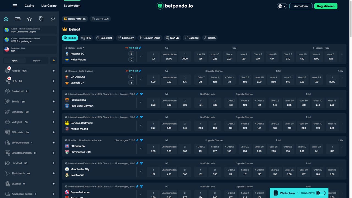352x198 pixels.
Task: Select Real Madrid win odds 5.00
Action: pos(185,172)
